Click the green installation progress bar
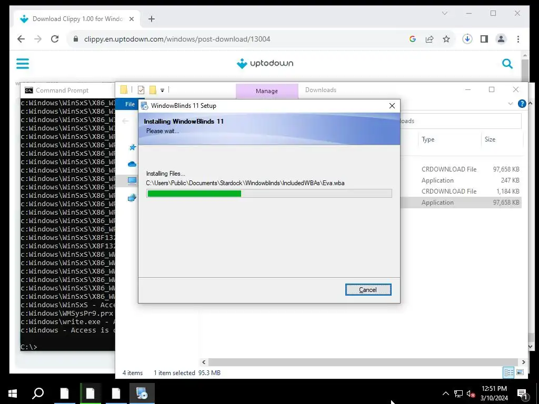This screenshot has height=404, width=539. coord(269,194)
